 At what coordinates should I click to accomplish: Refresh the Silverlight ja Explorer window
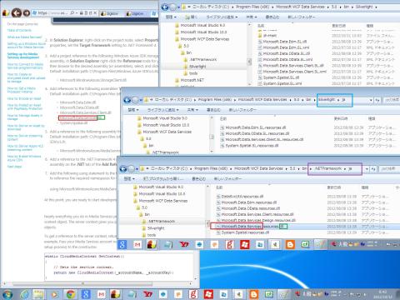[377, 100]
